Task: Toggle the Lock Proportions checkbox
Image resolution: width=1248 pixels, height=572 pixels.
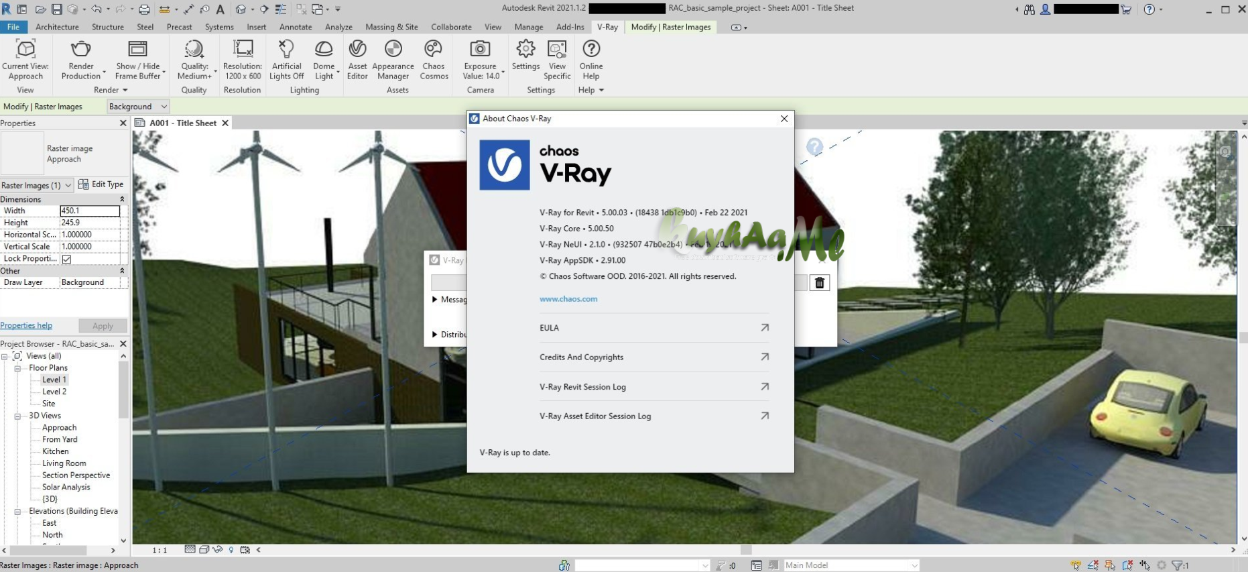Action: pos(66,259)
